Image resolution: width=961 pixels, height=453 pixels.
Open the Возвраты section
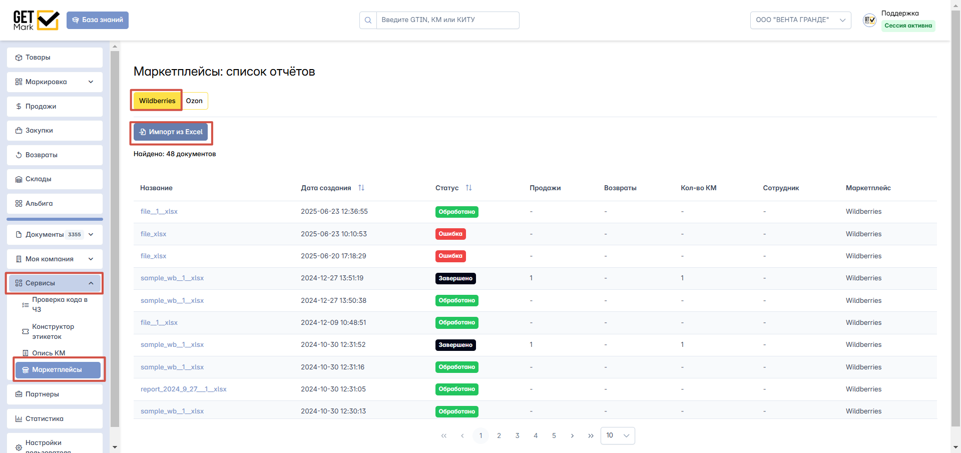click(55, 155)
